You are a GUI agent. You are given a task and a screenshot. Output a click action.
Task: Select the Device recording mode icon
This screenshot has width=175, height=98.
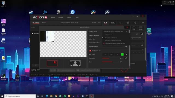[141, 28]
